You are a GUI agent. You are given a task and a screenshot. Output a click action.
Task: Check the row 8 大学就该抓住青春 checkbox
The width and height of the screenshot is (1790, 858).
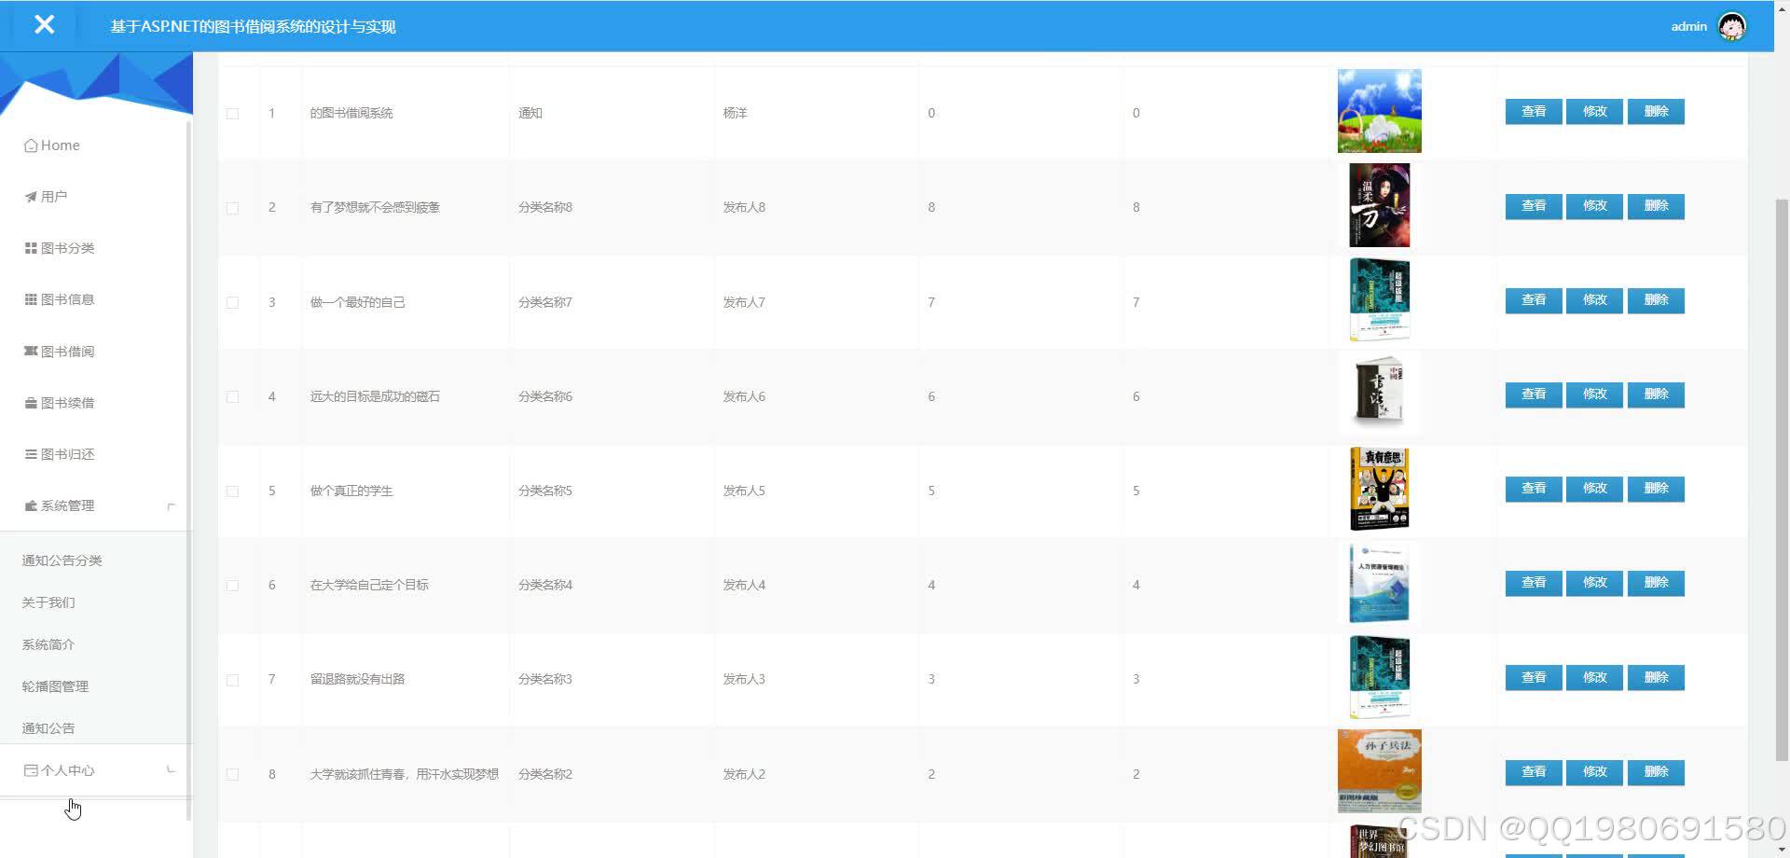232,775
